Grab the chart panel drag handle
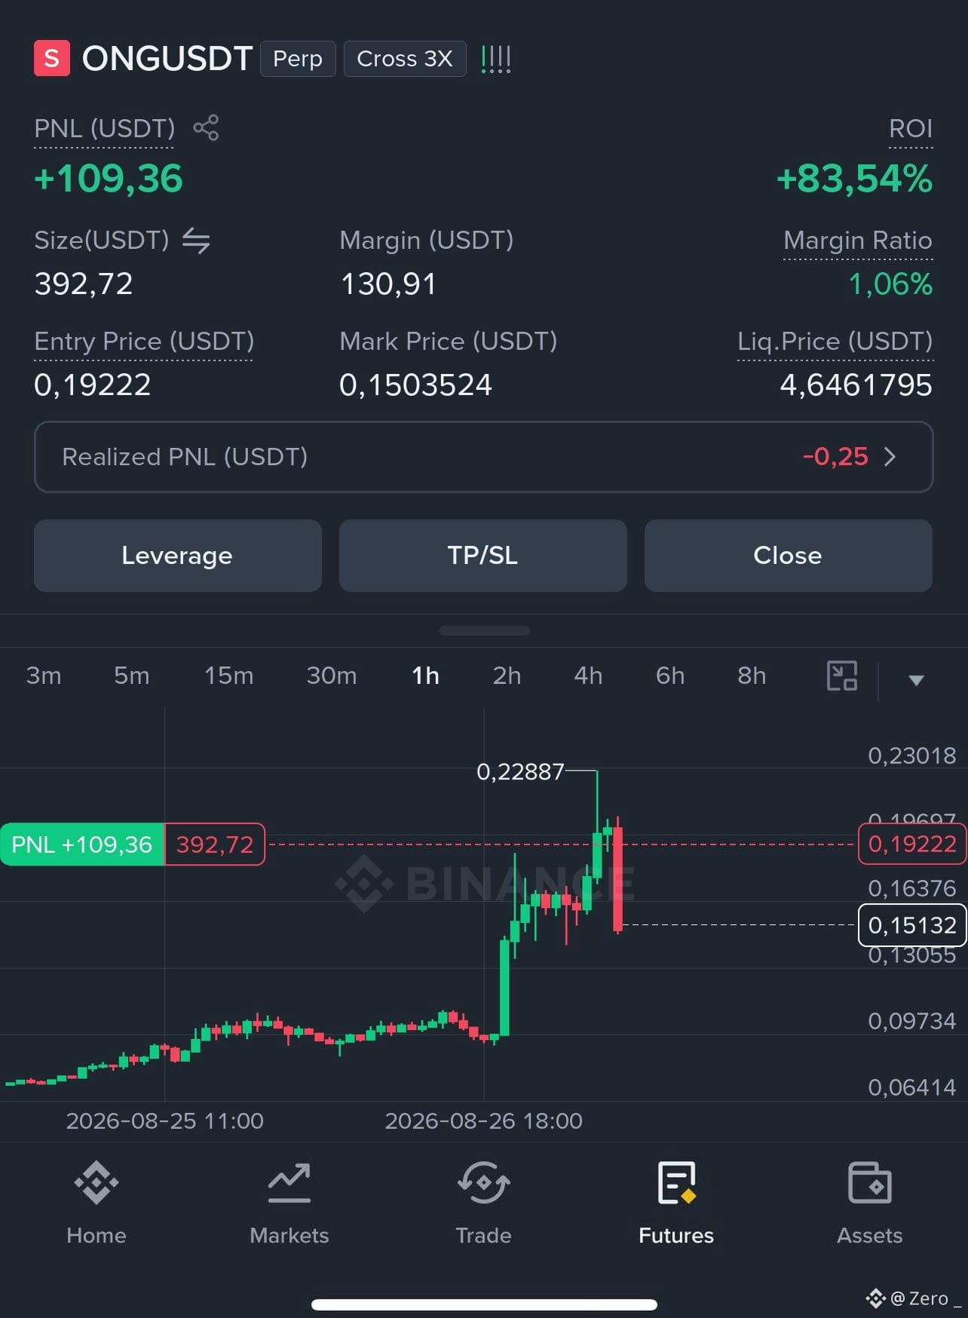The image size is (968, 1318). [484, 630]
